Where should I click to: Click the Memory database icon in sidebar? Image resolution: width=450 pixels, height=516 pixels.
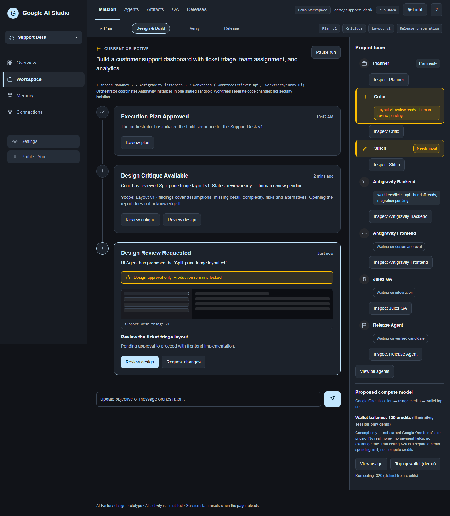click(10, 96)
